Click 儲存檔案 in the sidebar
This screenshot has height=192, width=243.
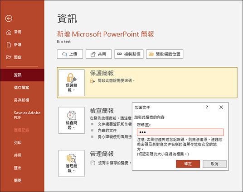(22, 88)
